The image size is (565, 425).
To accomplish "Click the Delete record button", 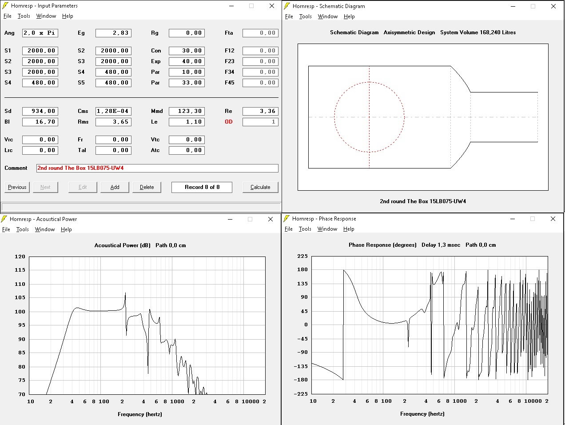I will coord(147,187).
